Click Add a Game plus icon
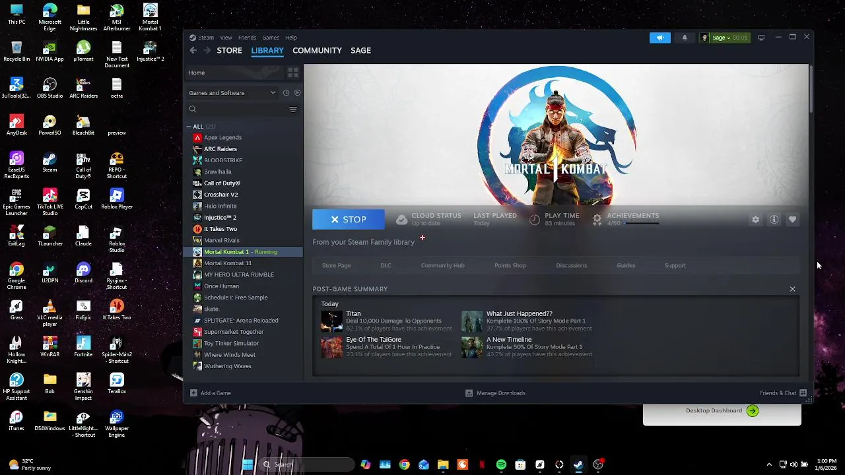Image resolution: width=845 pixels, height=475 pixels. click(x=193, y=393)
